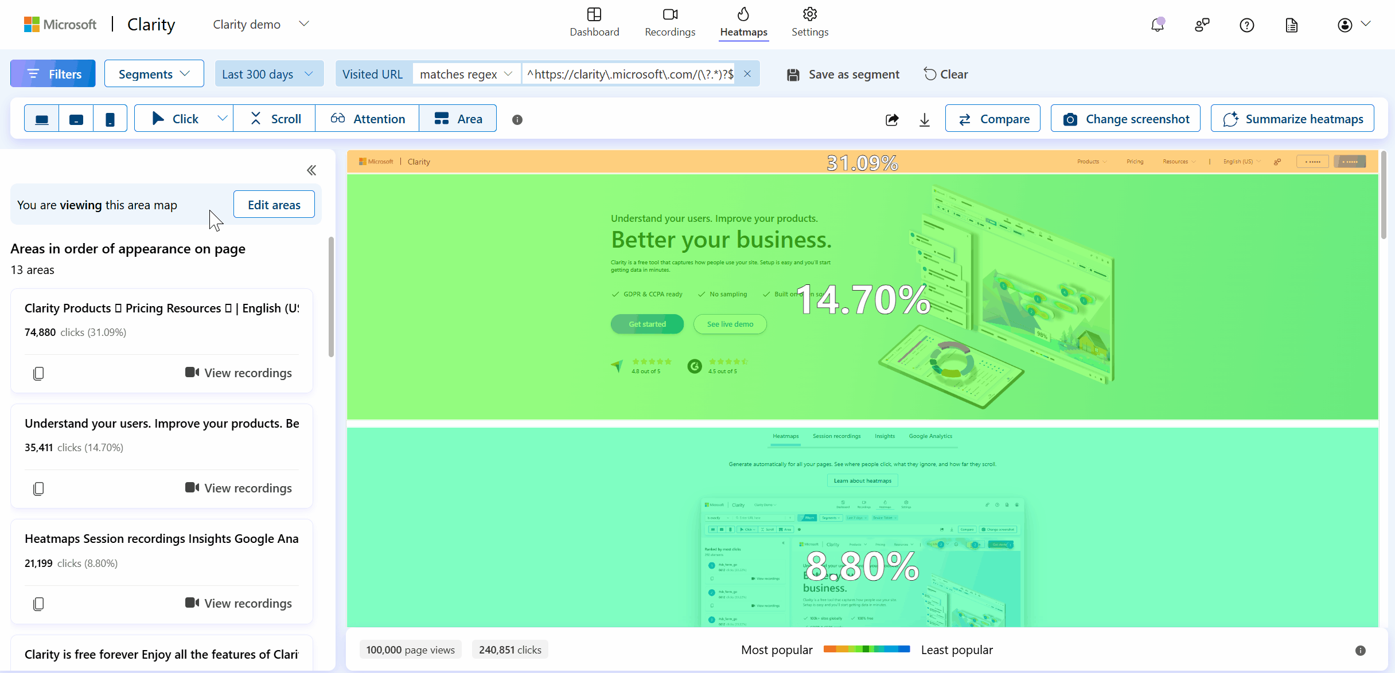The width and height of the screenshot is (1395, 673).
Task: Open the Recordings tab
Action: 669,24
